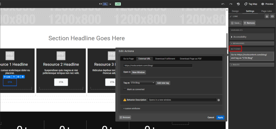The image size is (276, 129).
Task: Select the Download Fulfillment tab
Action: click(x=165, y=59)
